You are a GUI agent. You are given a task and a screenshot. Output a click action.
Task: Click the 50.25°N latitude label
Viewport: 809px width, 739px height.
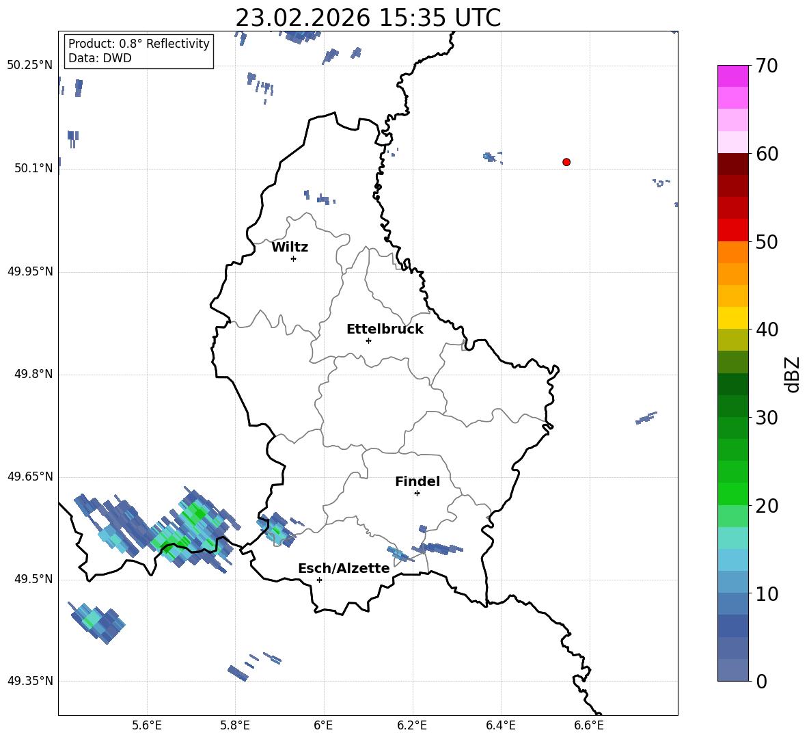[30, 66]
